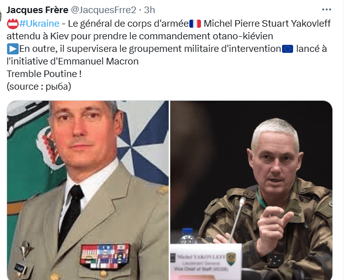The width and height of the screenshot is (351, 280).
Task: Open the #Ukraine hashtag link
Action: (39, 24)
